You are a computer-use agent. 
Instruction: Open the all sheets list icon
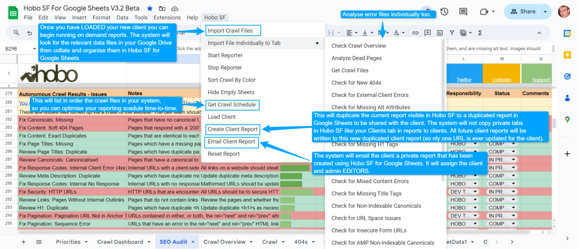pyautogui.click(x=39, y=242)
